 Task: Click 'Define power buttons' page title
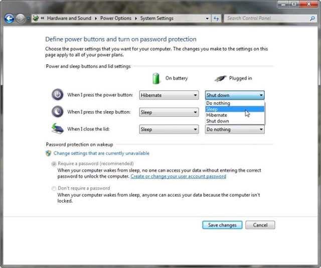(x=121, y=39)
